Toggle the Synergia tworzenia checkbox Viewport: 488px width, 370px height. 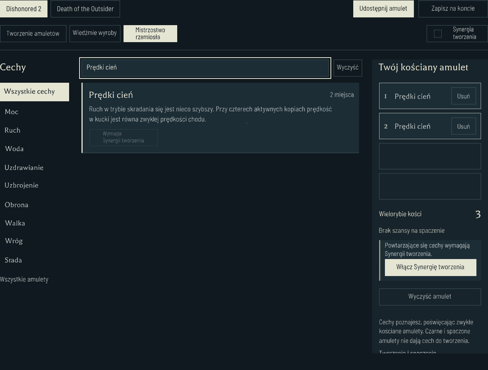tap(438, 34)
